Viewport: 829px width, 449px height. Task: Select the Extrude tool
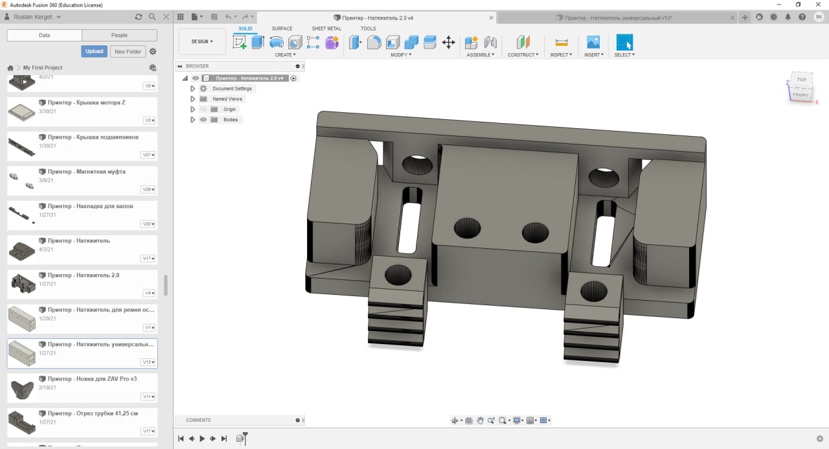tap(258, 43)
